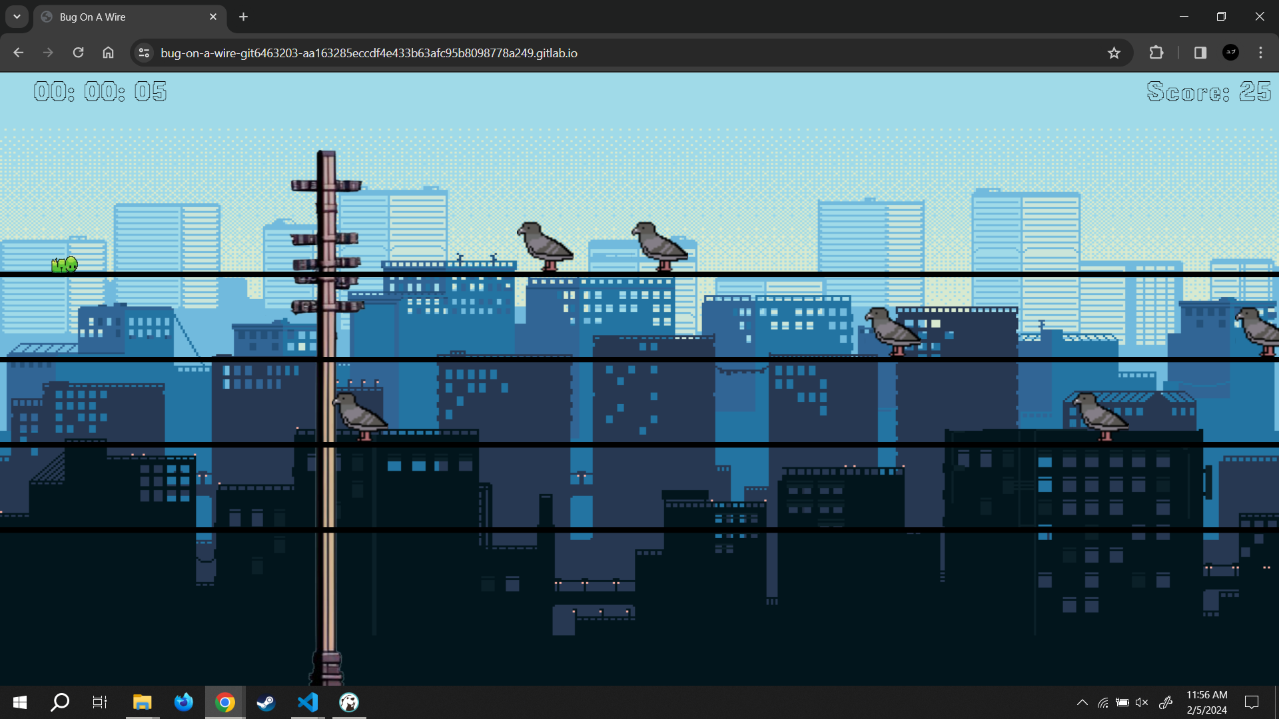
Task: Open Chrome three-dot menu
Action: tap(1260, 53)
